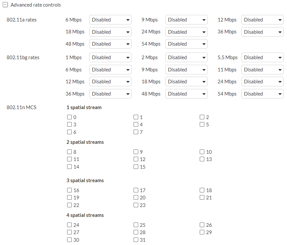Check MCS 29 under 4 spatial streams
Image resolution: width=287 pixels, height=245 pixels.
point(202,232)
